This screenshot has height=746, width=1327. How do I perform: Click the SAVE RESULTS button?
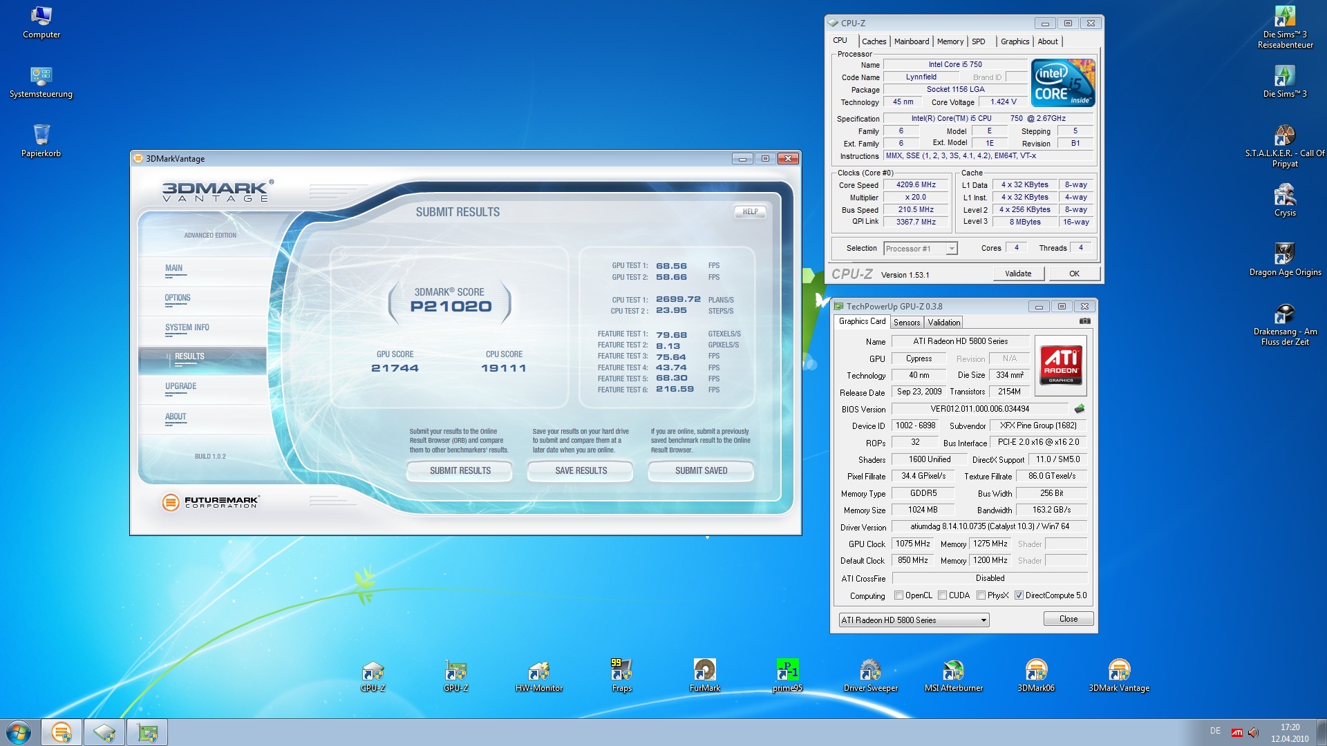coord(581,471)
